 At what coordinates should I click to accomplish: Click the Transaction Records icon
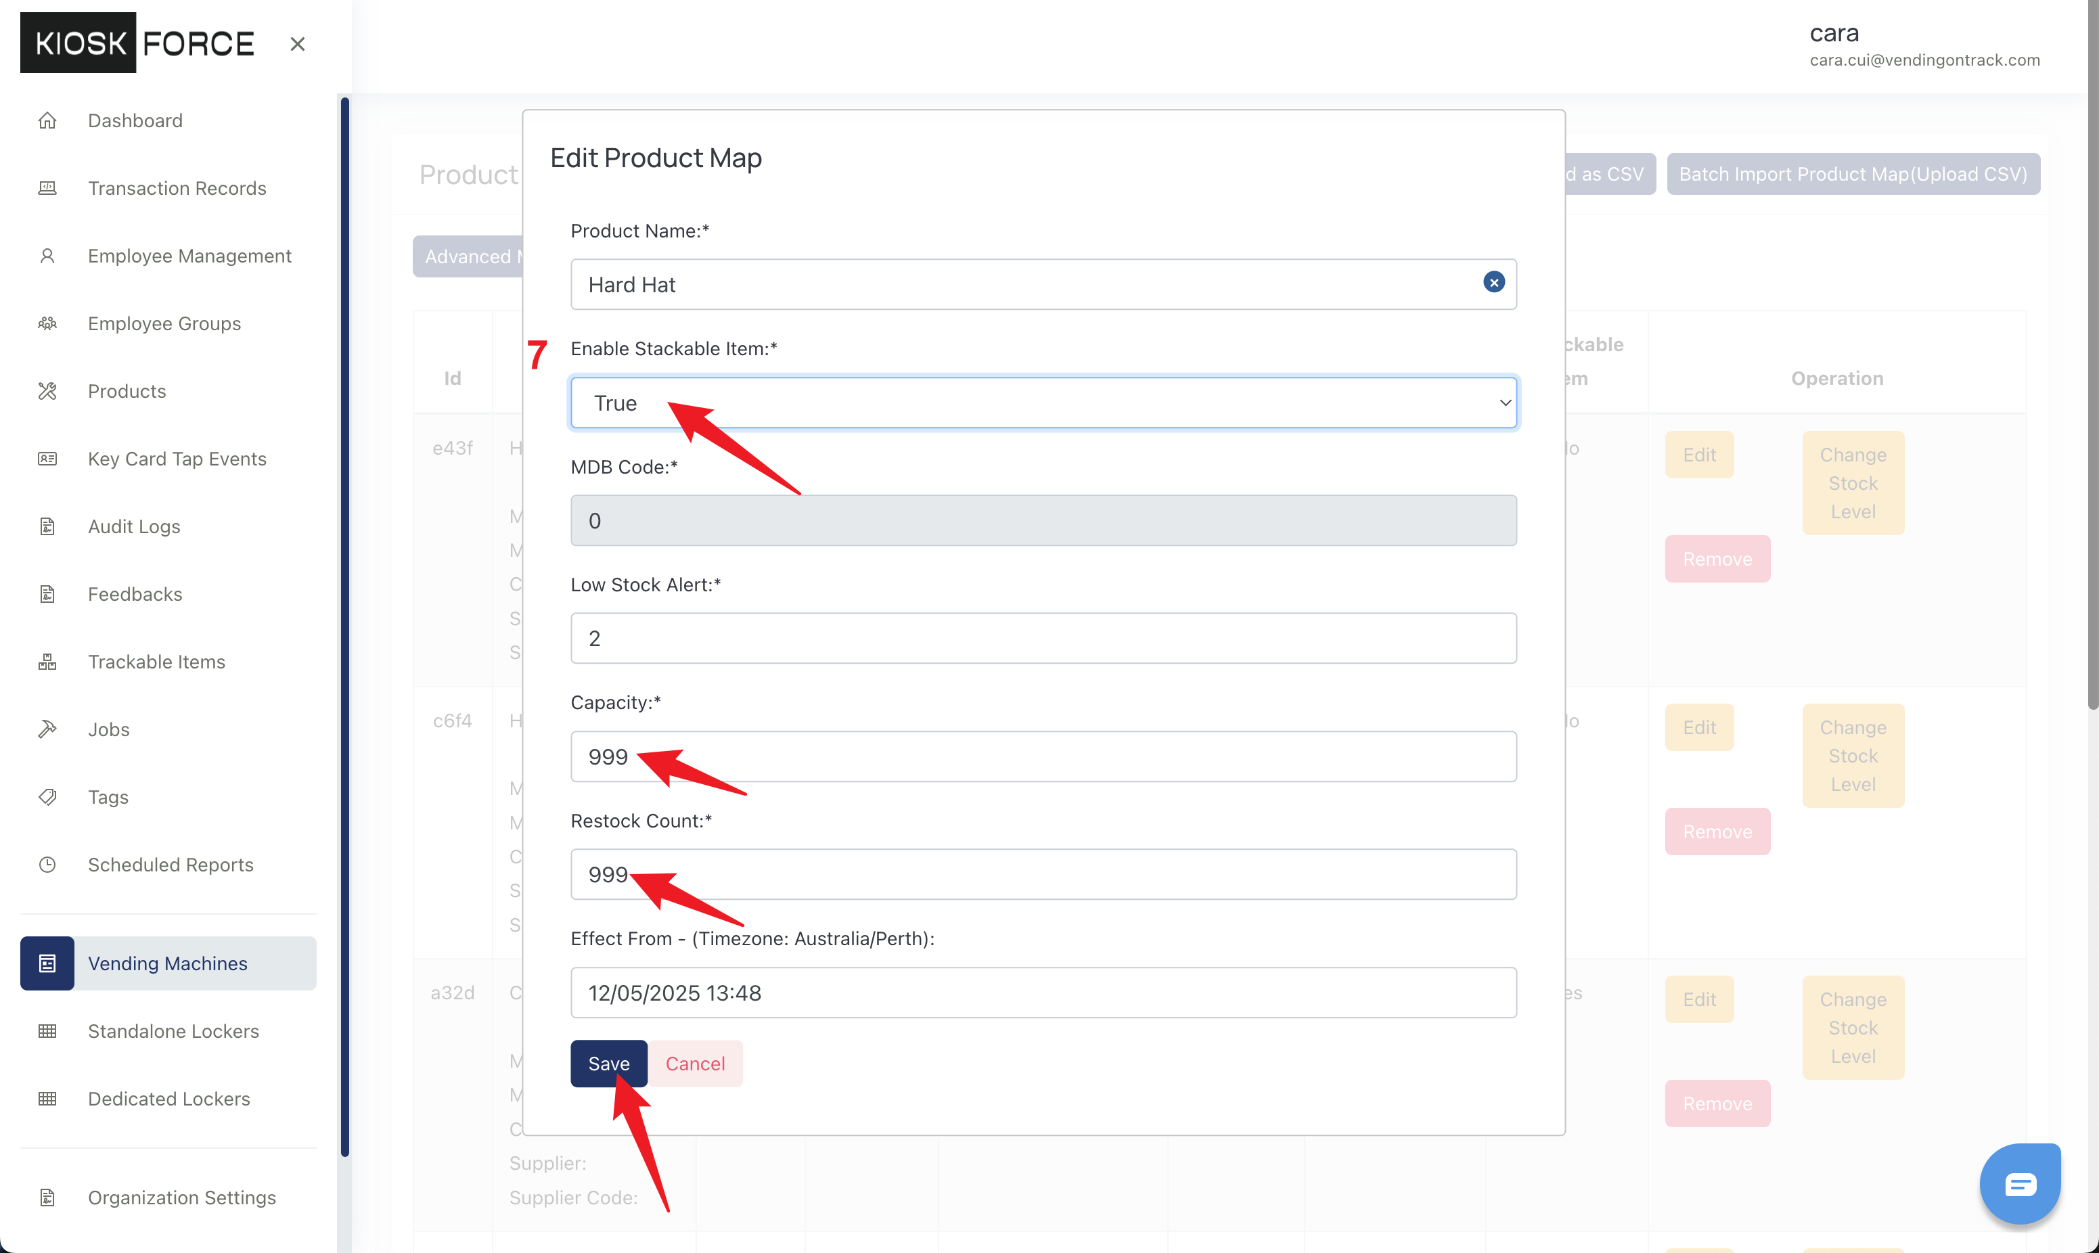(47, 188)
